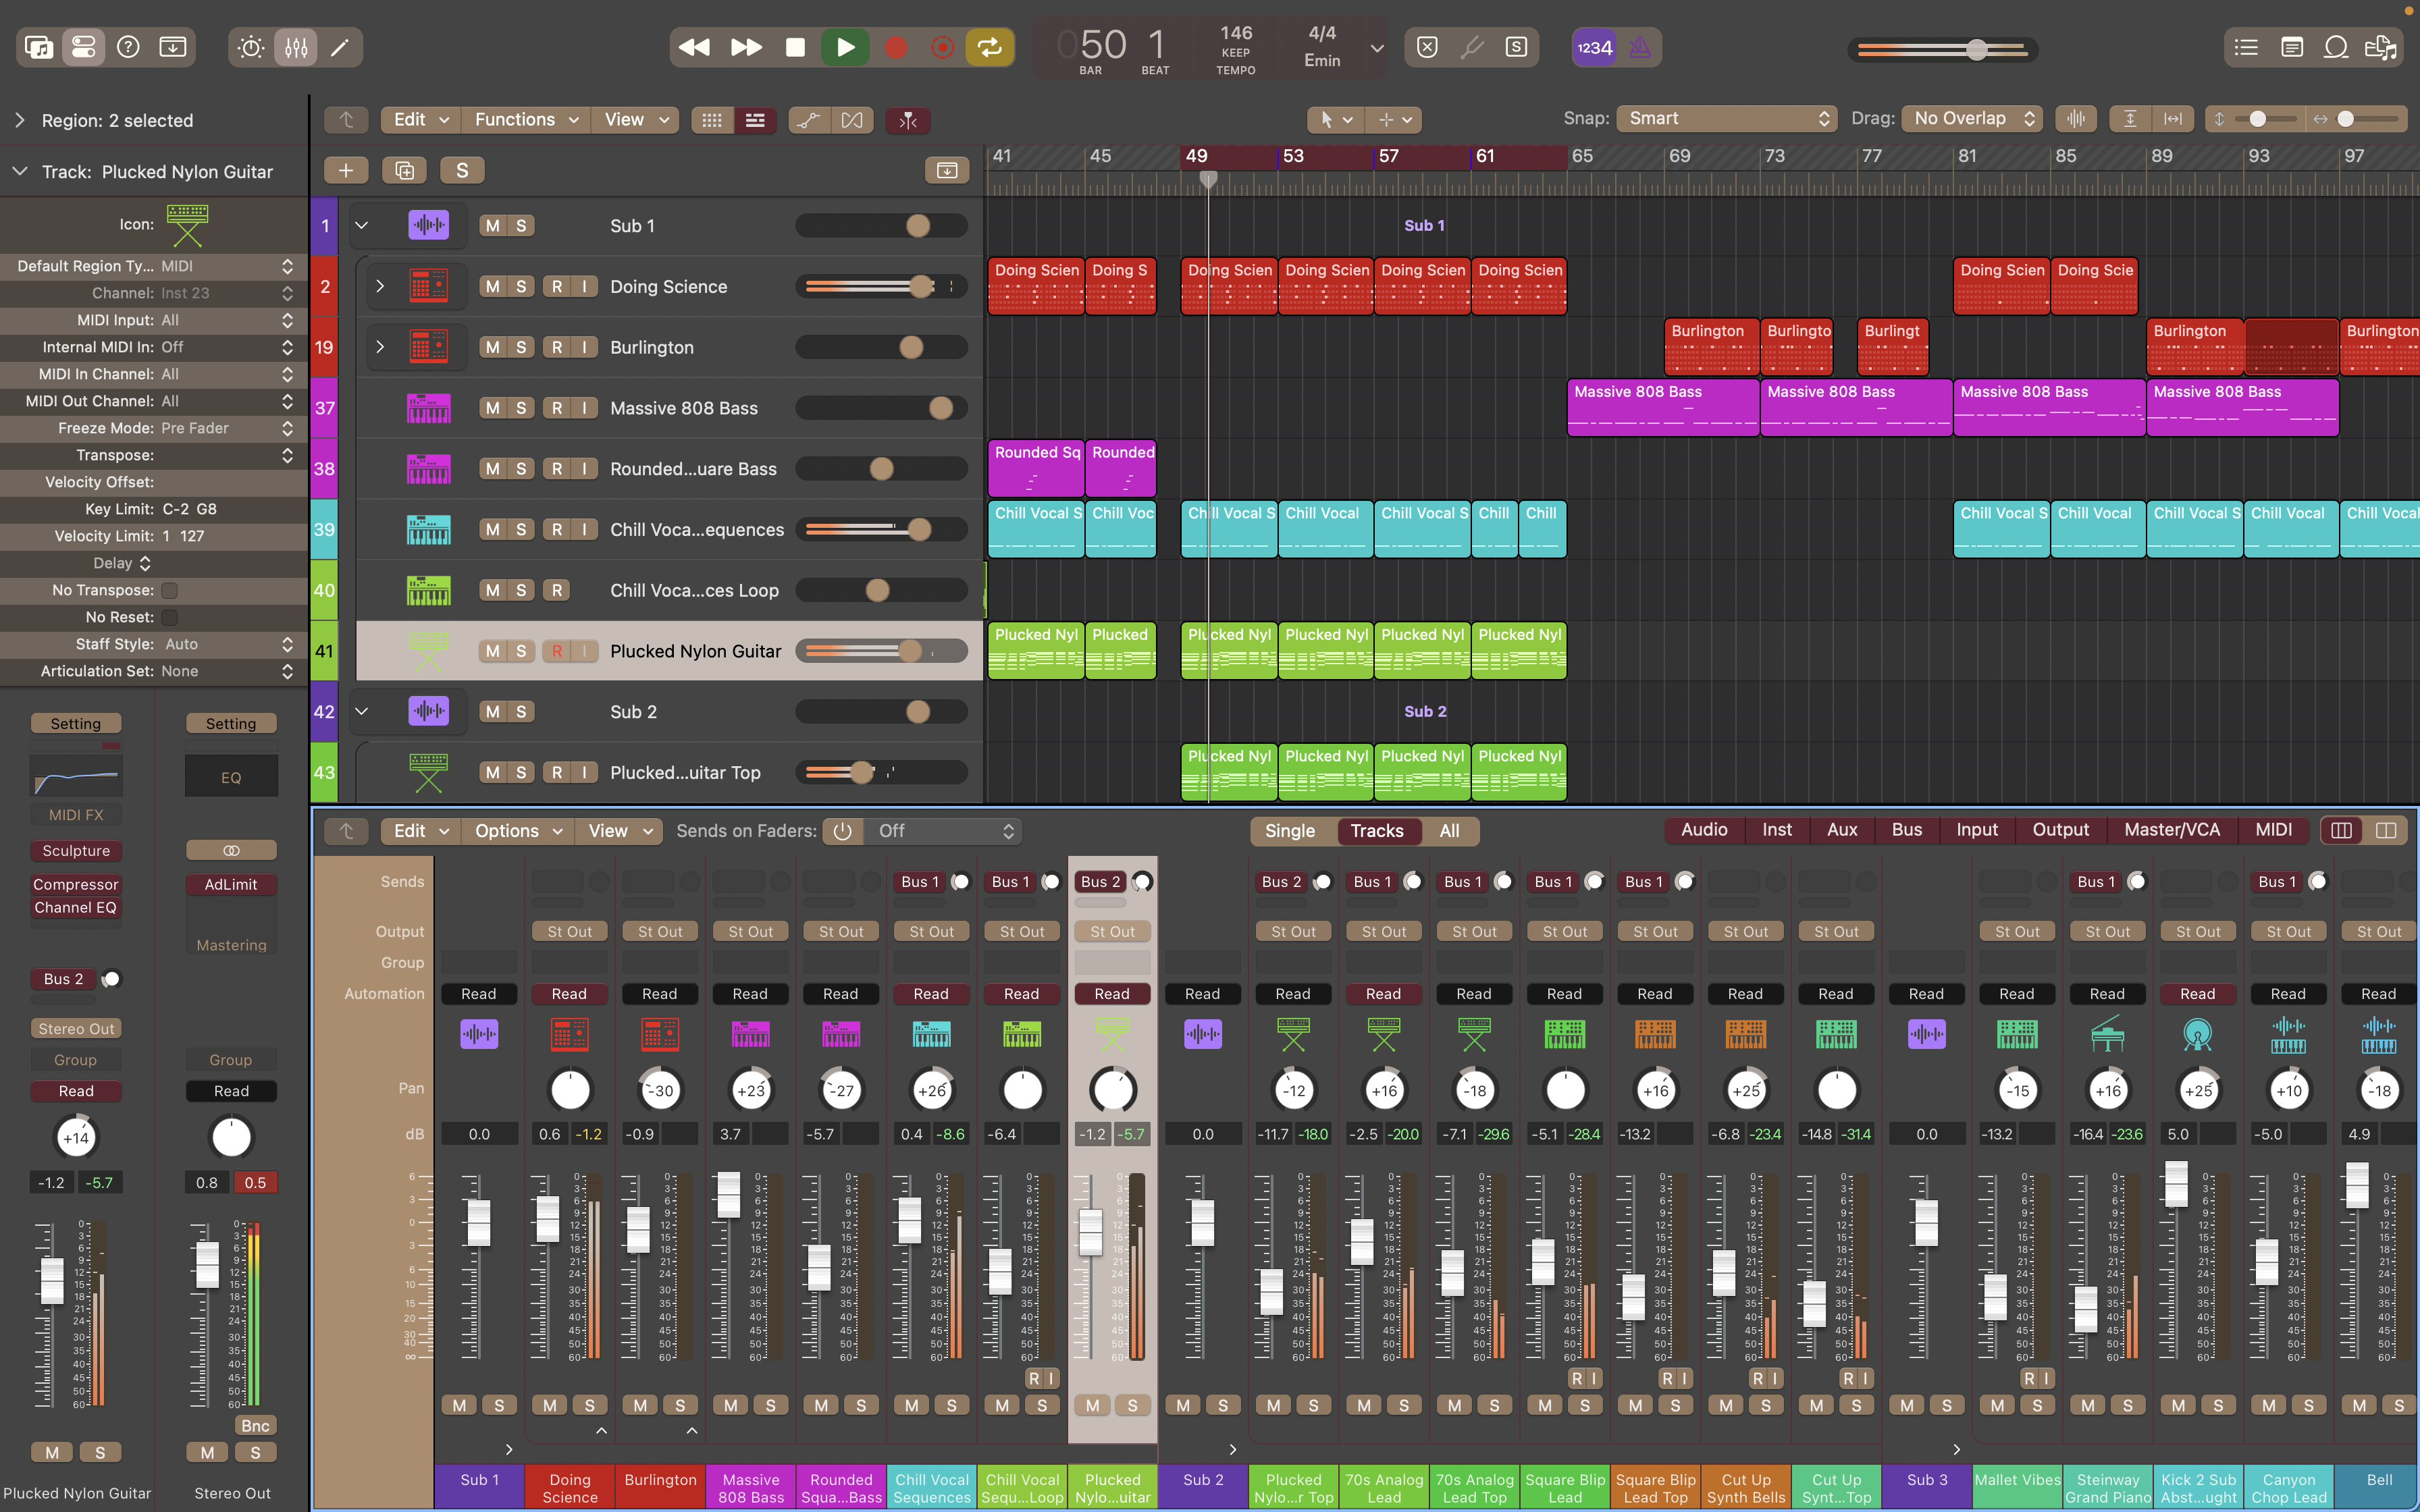
Task: Collapse the Sub 2 track stack
Action: point(362,712)
